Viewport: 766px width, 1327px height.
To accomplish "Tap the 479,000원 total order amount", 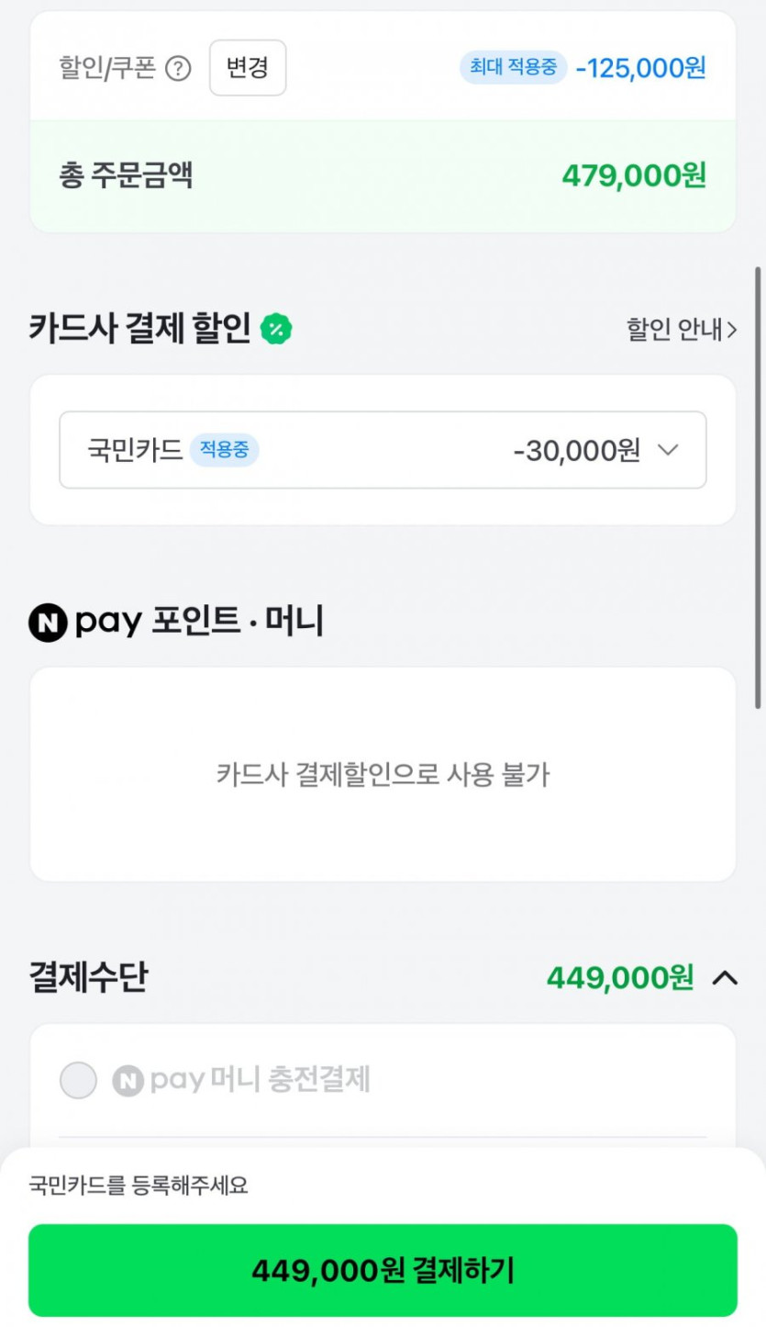I will (633, 175).
